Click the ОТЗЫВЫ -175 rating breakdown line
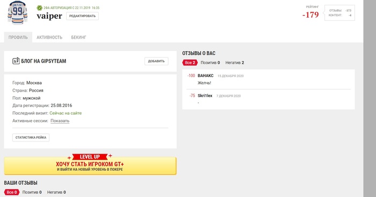Image resolution: width=376 pixels, height=197 pixels. click(x=340, y=11)
